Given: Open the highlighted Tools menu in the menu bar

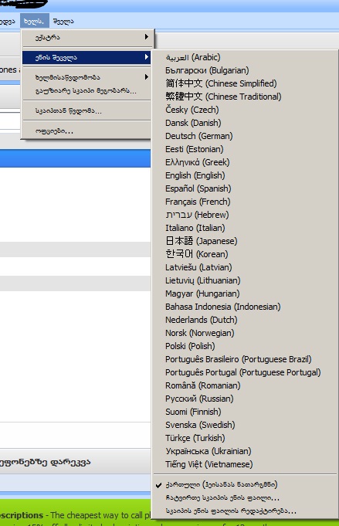Looking at the screenshot, I should (x=34, y=21).
